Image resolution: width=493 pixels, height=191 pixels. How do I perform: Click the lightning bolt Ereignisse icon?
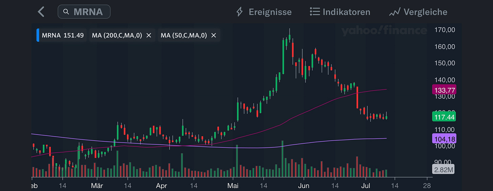[239, 12]
